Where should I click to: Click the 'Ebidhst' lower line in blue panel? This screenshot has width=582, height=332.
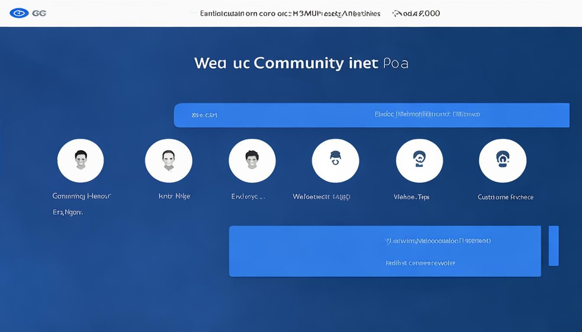[420, 263]
